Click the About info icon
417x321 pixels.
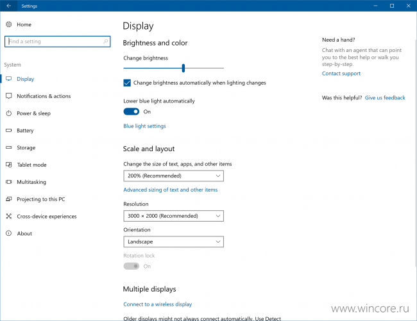pyautogui.click(x=9, y=233)
